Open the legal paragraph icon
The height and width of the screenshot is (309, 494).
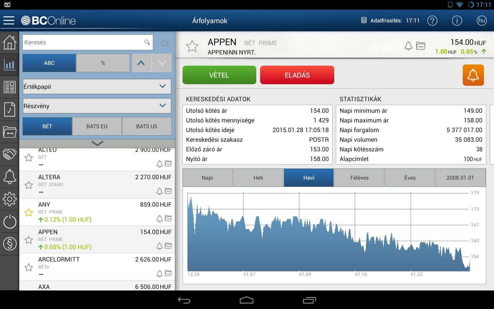[x=9, y=244]
